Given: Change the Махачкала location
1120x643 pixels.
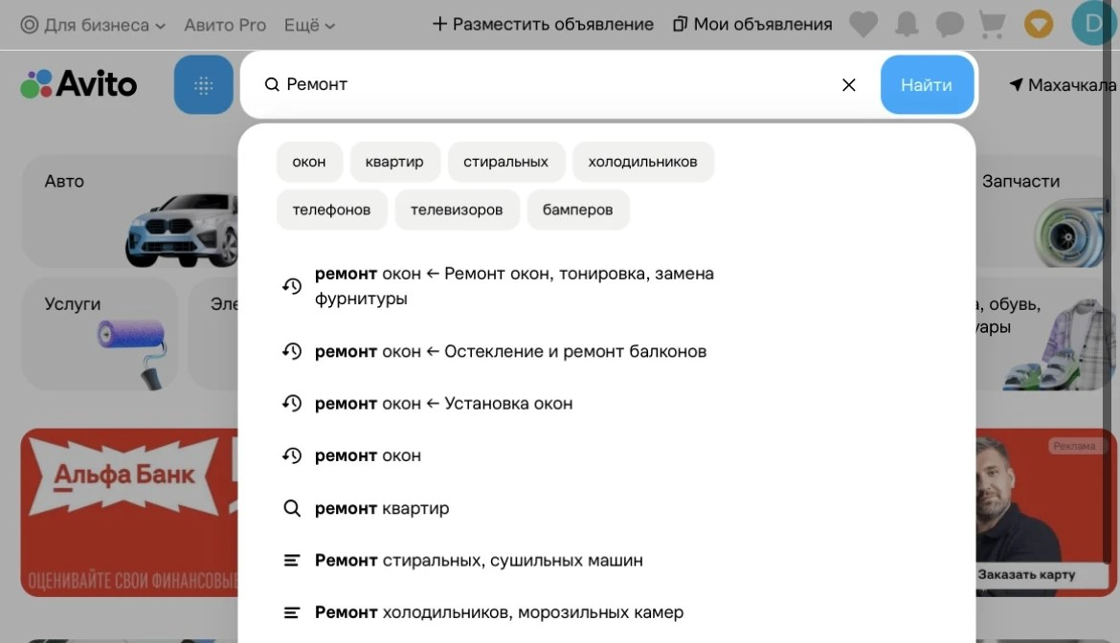Looking at the screenshot, I should (1063, 85).
